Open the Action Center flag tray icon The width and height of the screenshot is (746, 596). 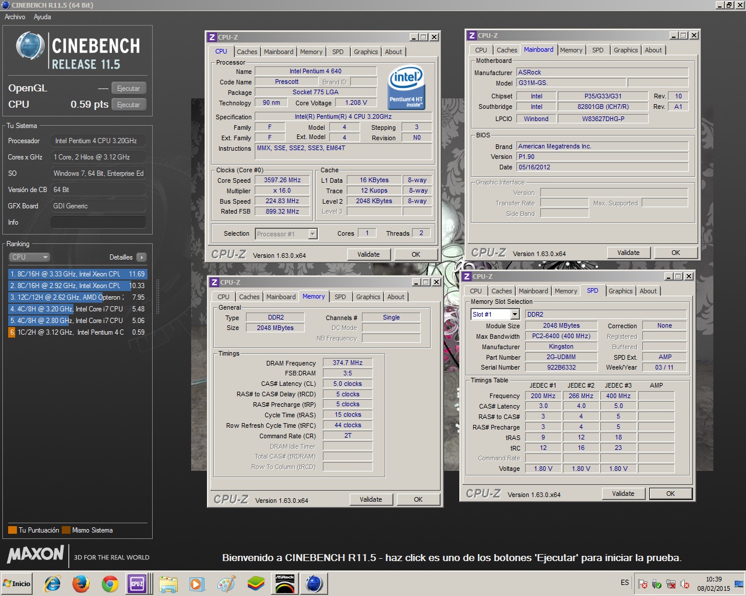(x=643, y=584)
